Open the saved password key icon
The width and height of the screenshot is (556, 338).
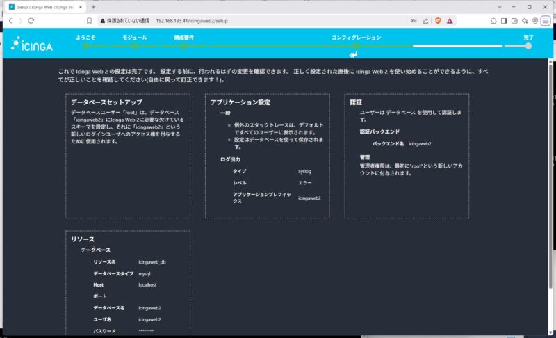point(414,21)
